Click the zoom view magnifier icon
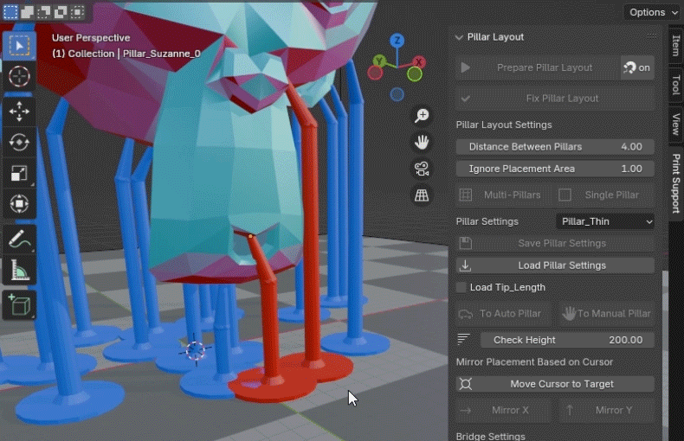 pos(422,116)
